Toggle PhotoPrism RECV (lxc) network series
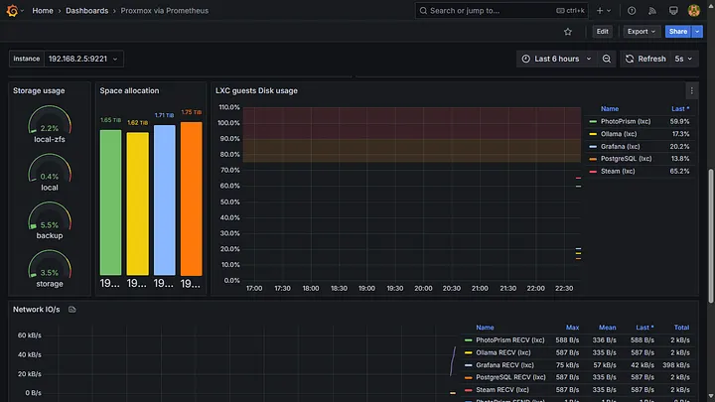This screenshot has width=715, height=402. [x=510, y=340]
